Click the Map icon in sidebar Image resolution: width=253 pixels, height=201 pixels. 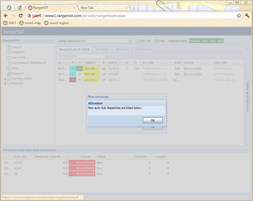click(x=9, y=68)
